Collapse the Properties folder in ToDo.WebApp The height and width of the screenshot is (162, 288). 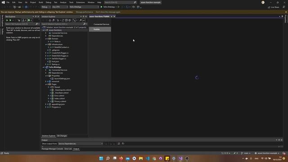[46, 76]
